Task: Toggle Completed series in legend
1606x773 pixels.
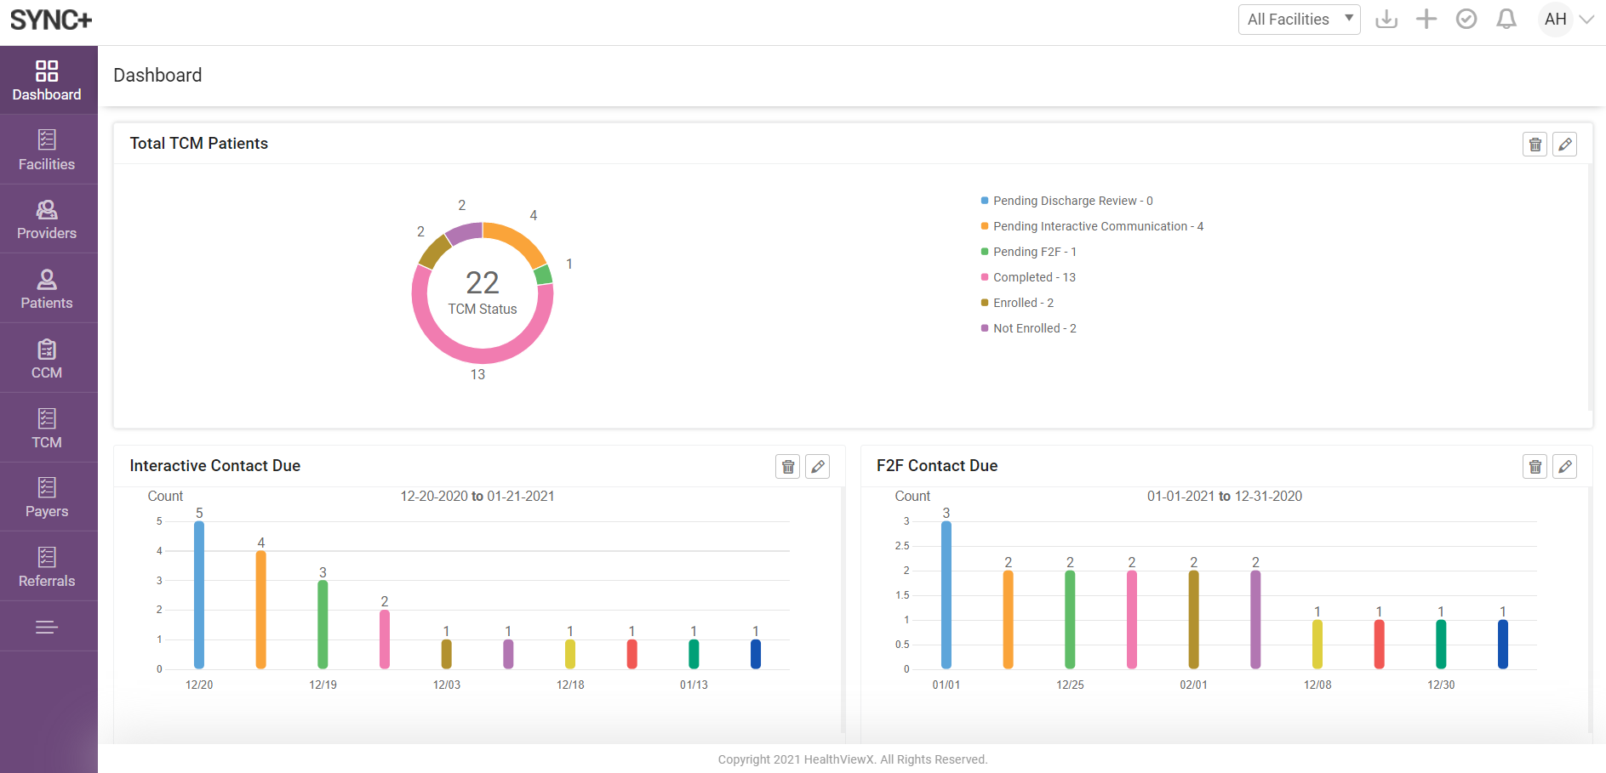Action: point(1033,277)
